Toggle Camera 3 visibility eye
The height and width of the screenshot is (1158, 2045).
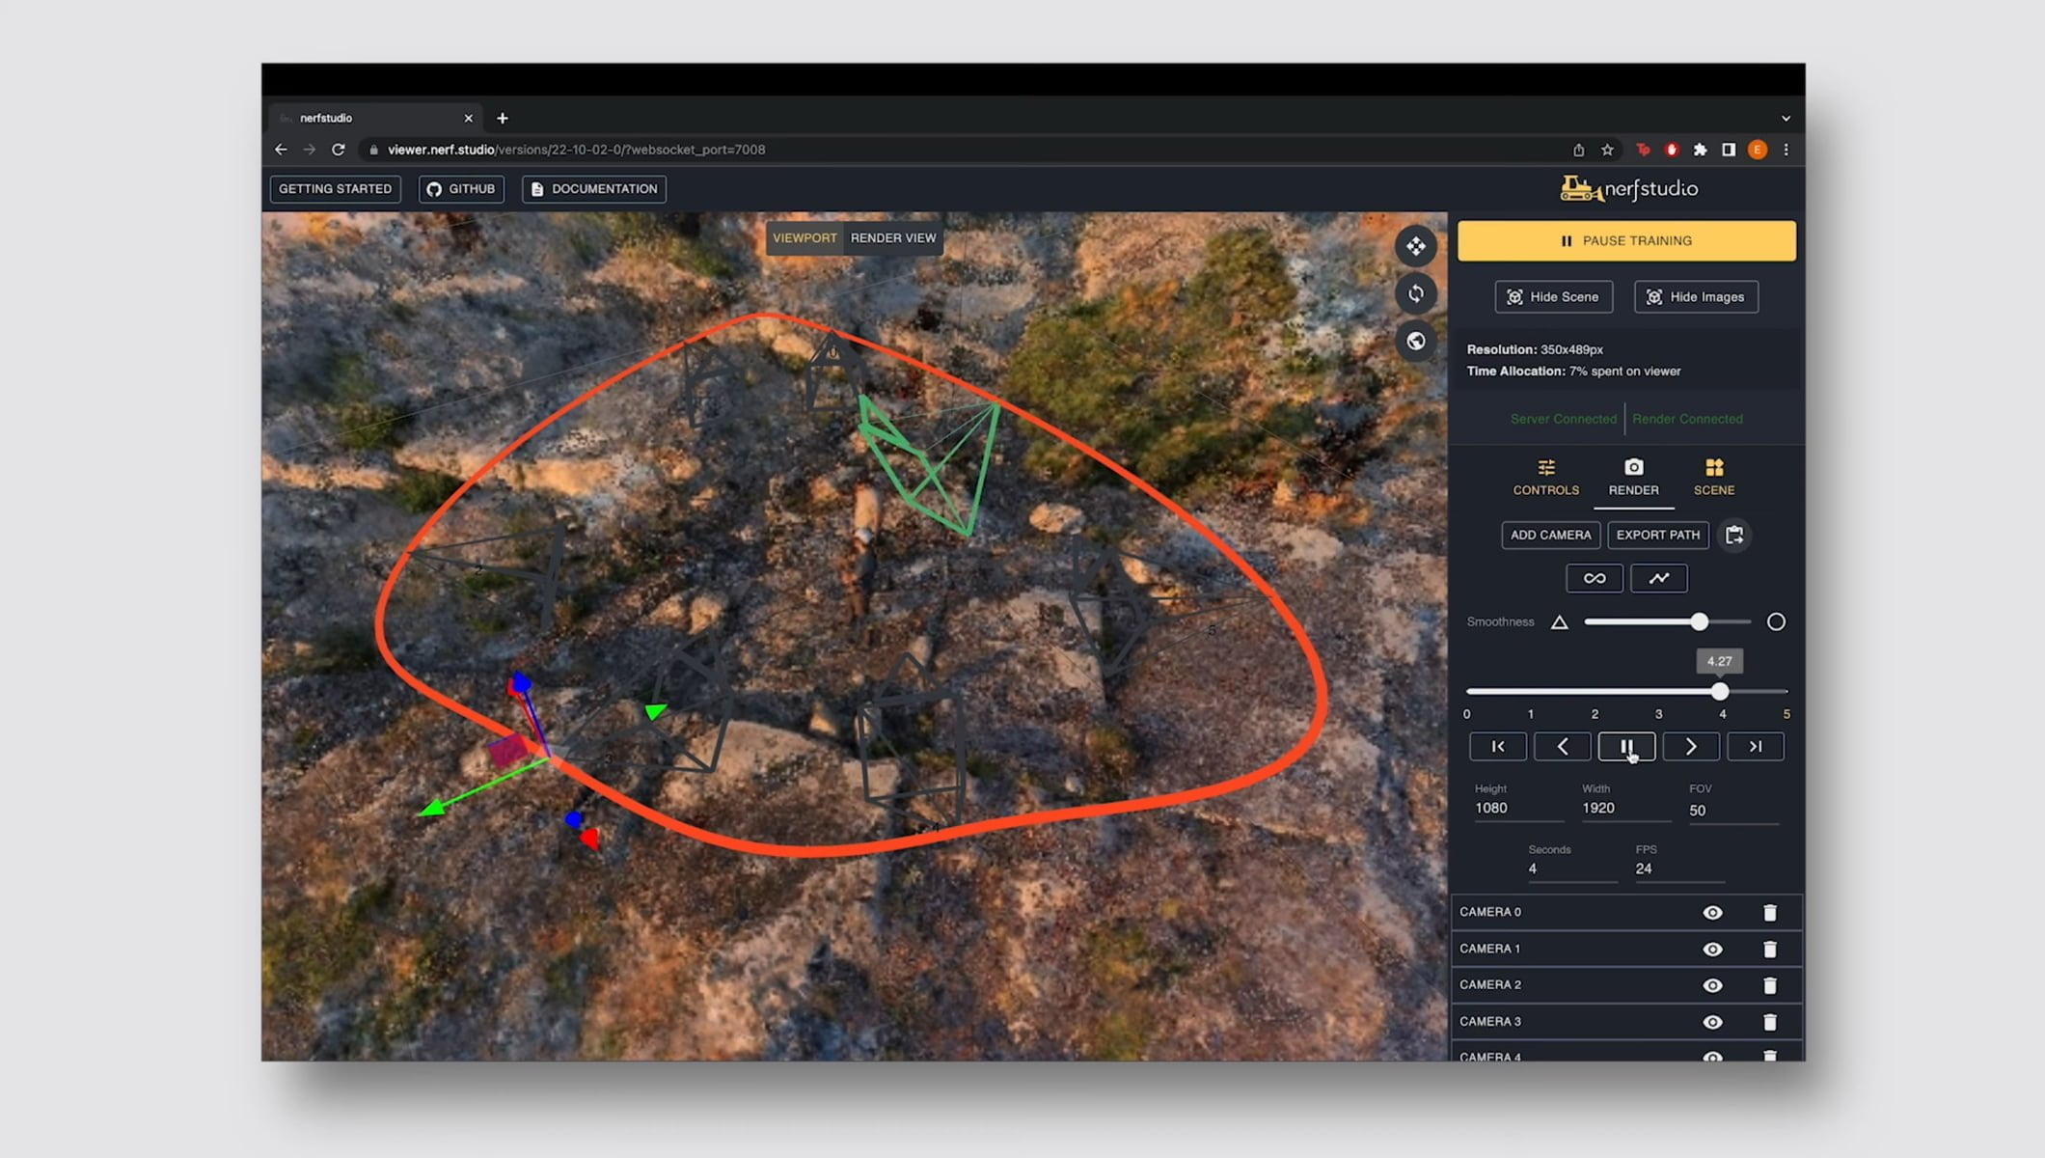1712,1022
